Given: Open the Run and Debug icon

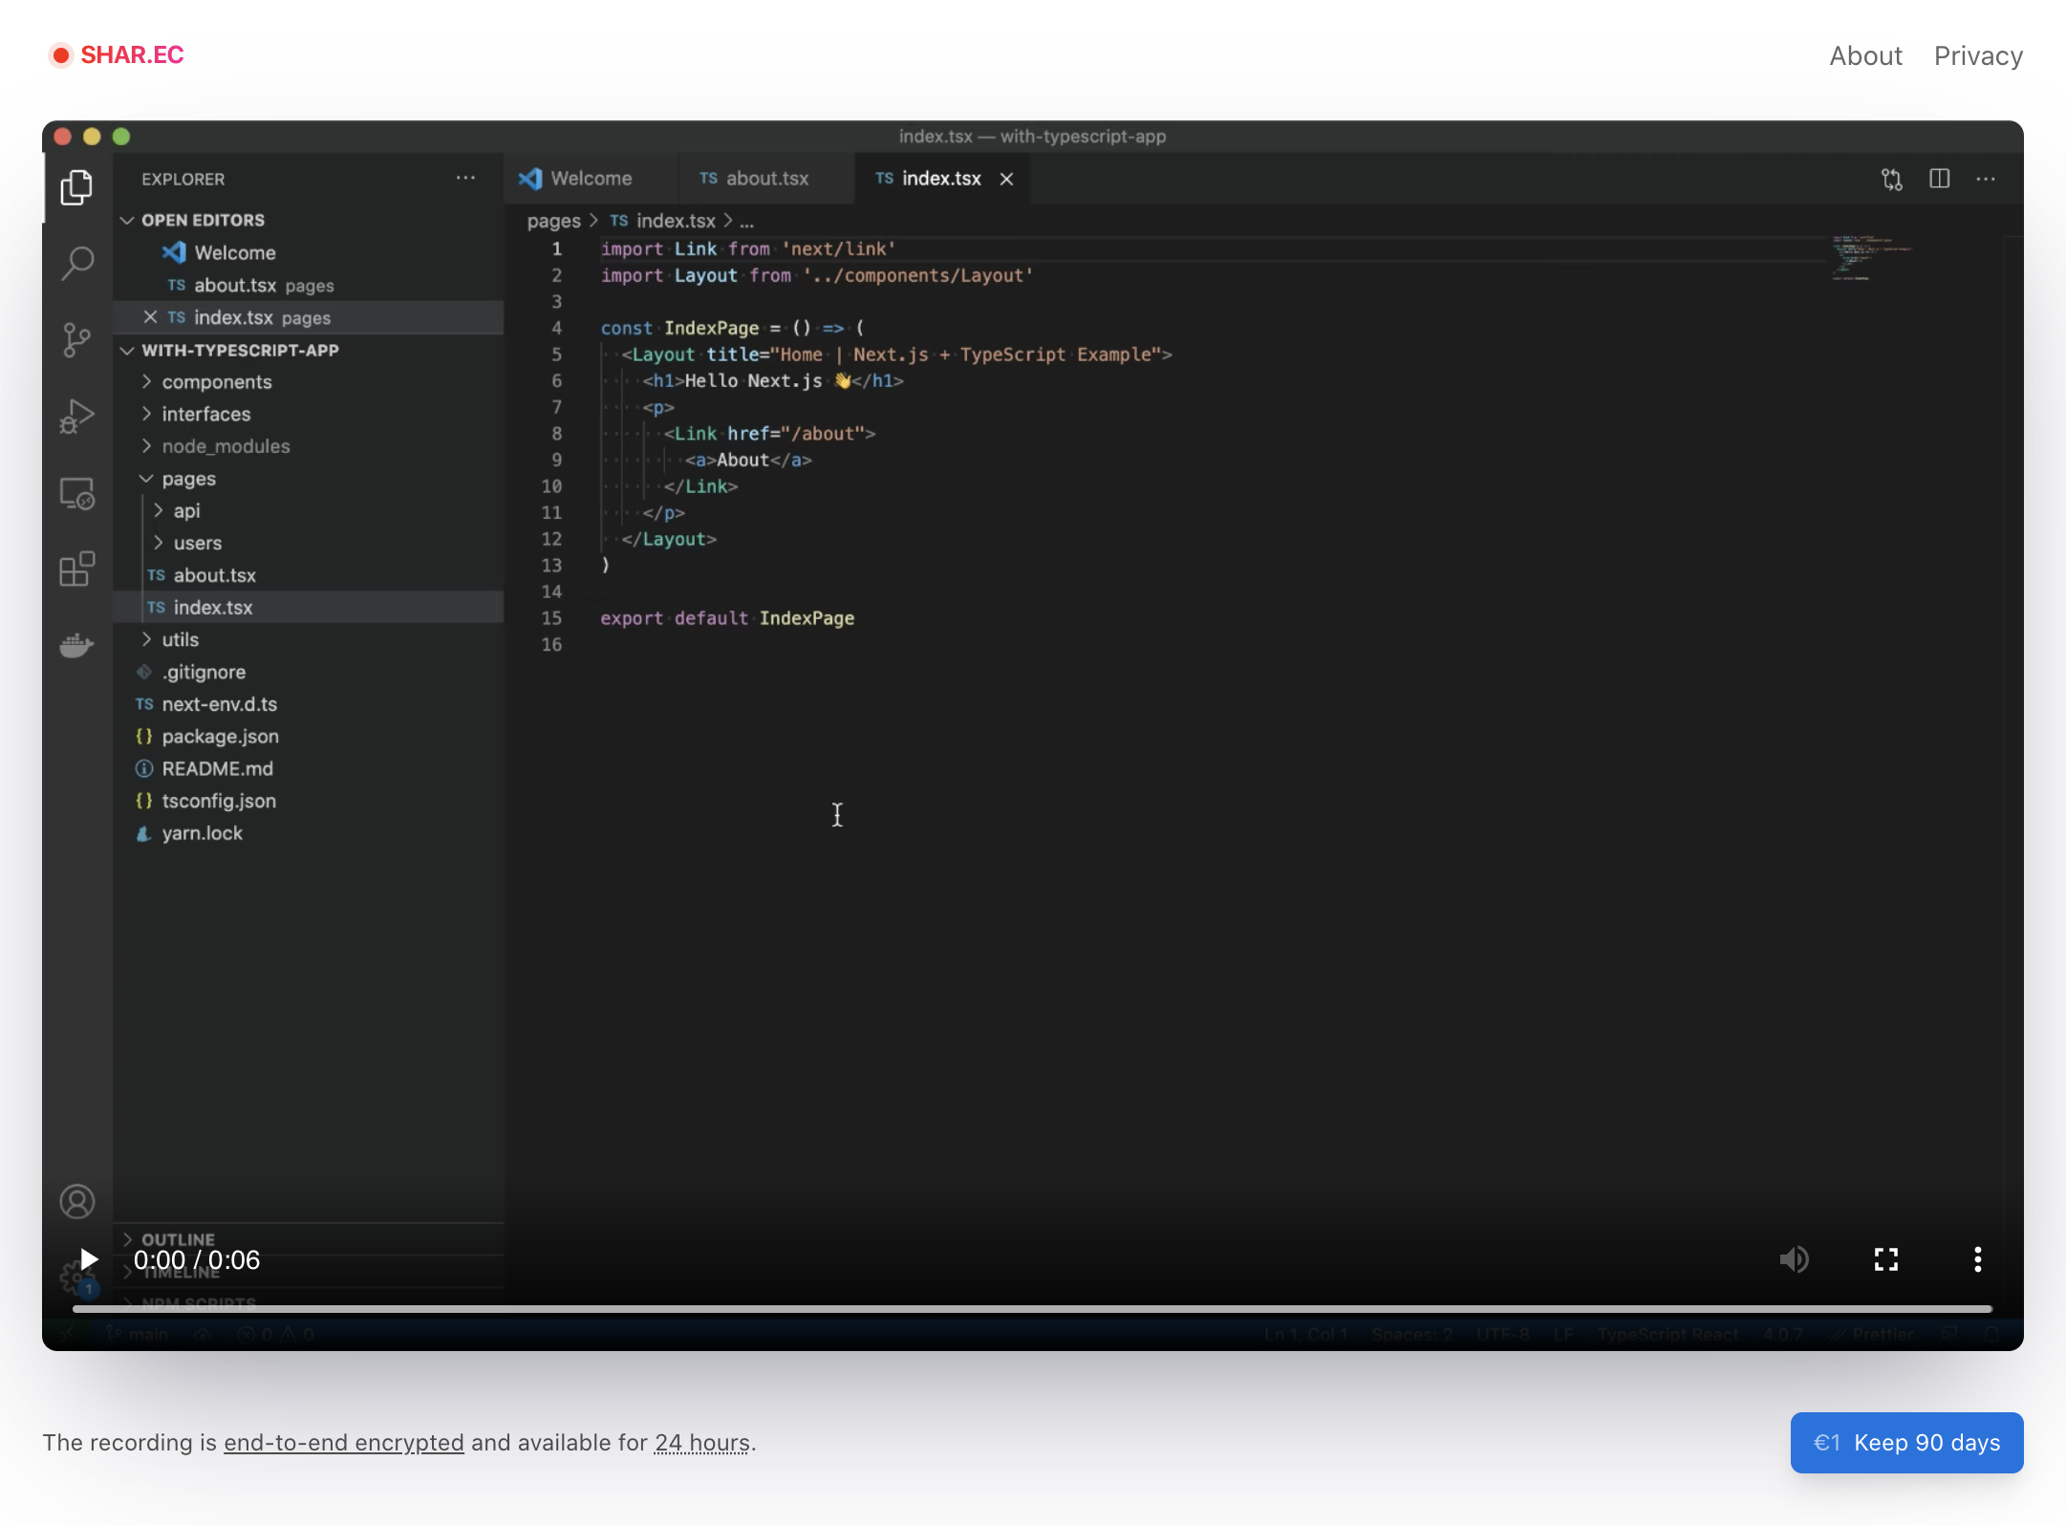Looking at the screenshot, I should click(77, 417).
